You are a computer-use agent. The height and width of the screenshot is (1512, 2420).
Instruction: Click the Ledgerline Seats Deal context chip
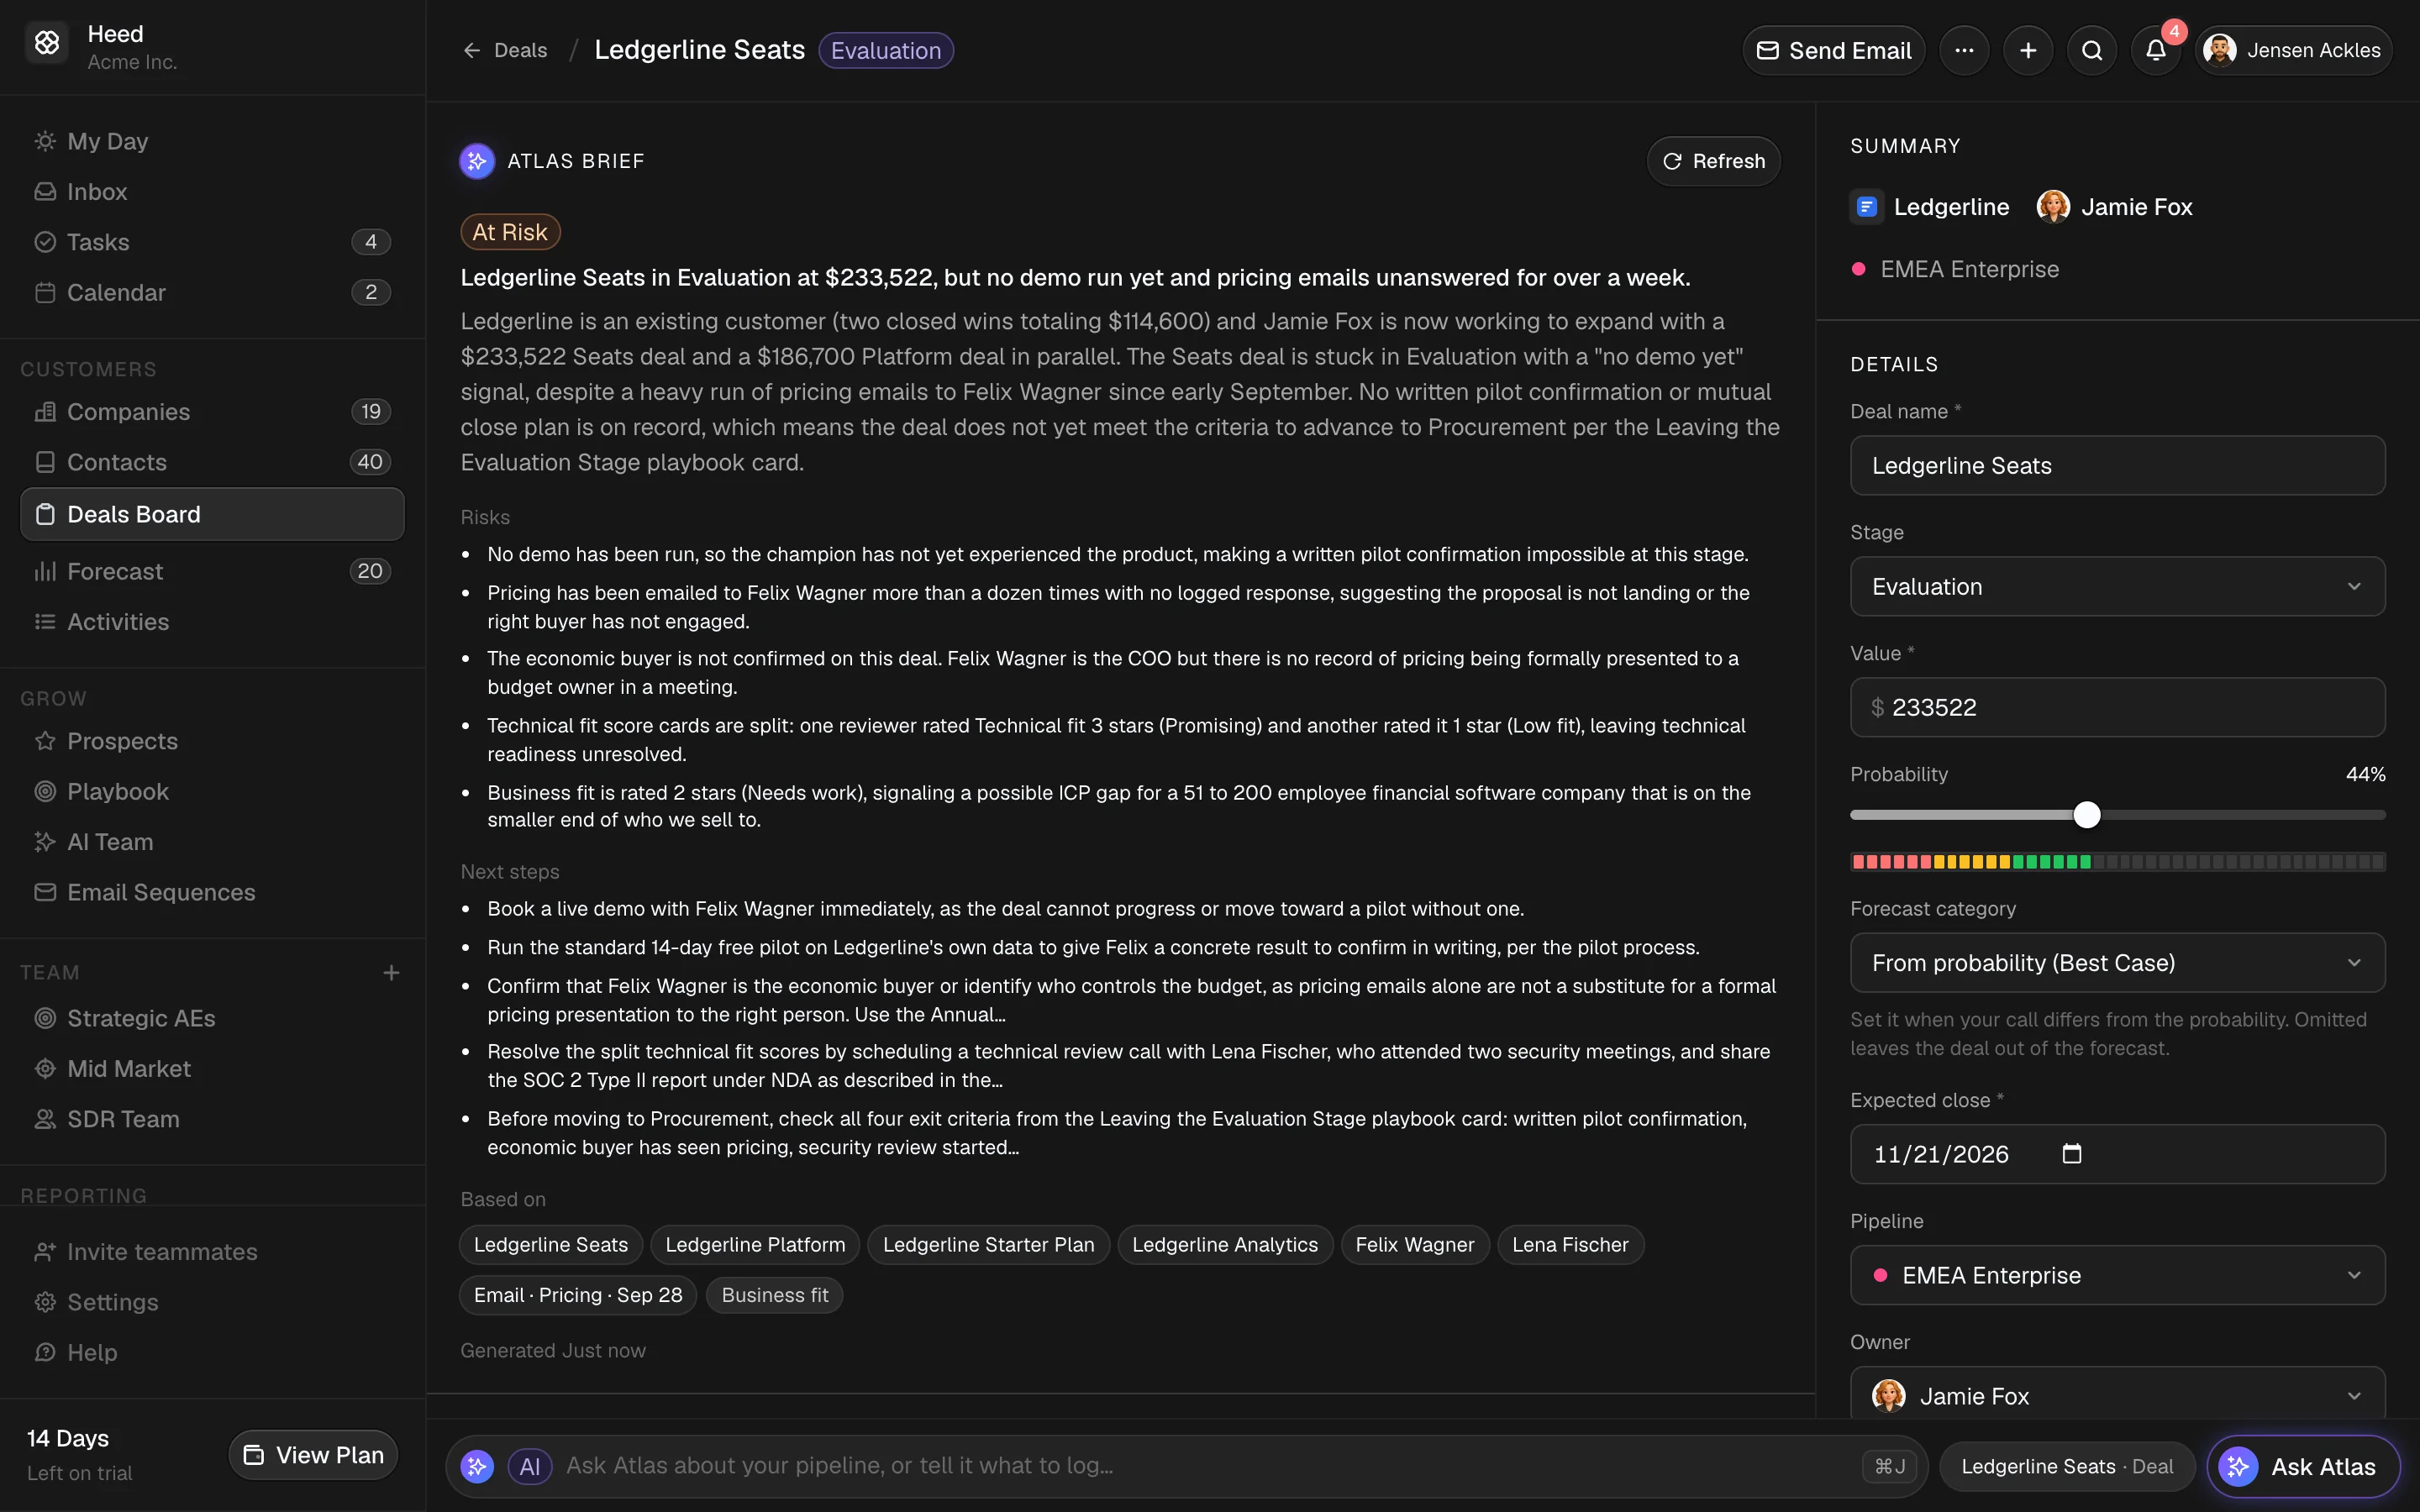click(2066, 1466)
